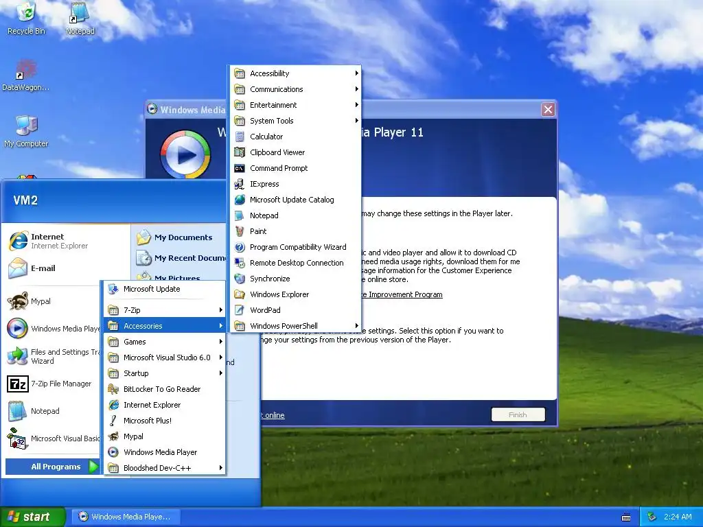Viewport: 703px width, 527px height.
Task: Open the Mypal raccoon icon in pinned list
Action: pyautogui.click(x=18, y=301)
